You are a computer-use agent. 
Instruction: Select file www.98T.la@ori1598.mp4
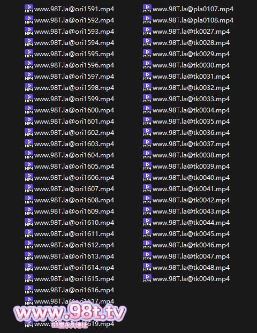click(70, 87)
